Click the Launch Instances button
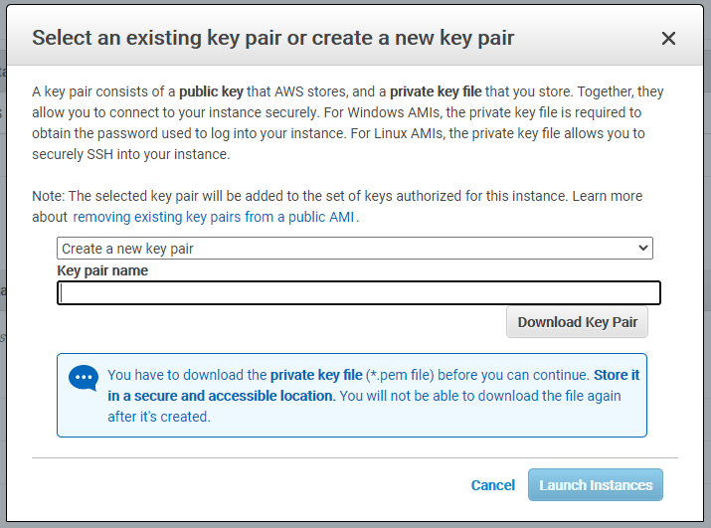Image resolution: width=711 pixels, height=528 pixels. (596, 485)
